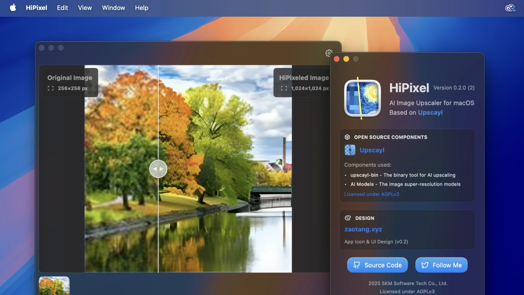Screen dimensions: 524x295
Task: Click the cube icon beside Open Source Components
Action: (348, 137)
